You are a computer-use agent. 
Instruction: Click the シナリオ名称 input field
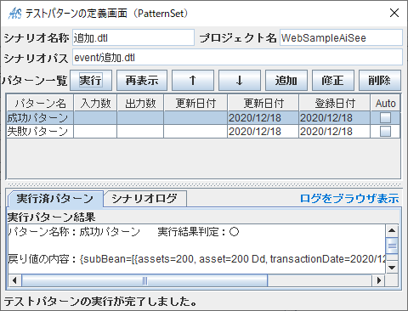click(133, 37)
